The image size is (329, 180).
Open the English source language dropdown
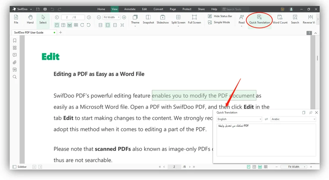coord(239,119)
